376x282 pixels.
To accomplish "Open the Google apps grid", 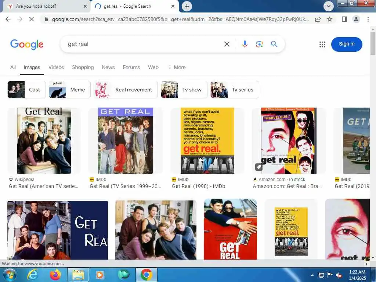I will click(x=322, y=44).
